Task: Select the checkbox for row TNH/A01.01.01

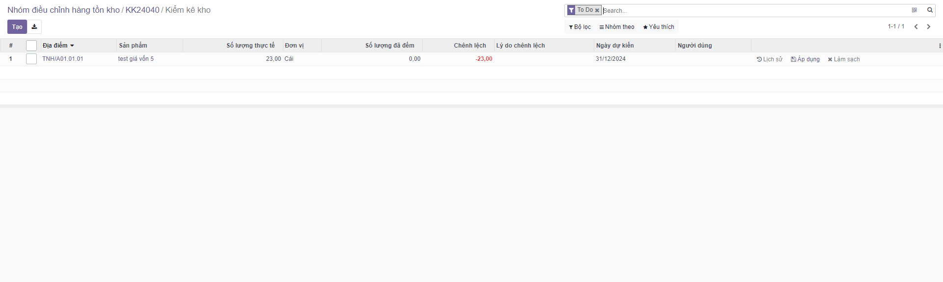Action: [31, 59]
